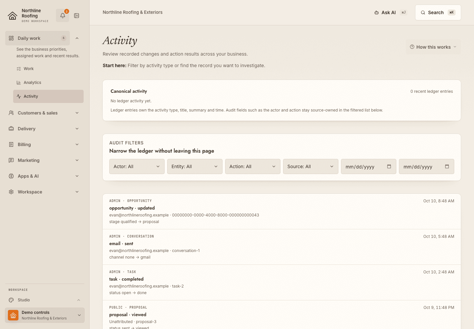The image size is (474, 329).
Task: Expand the Delivery section
Action: coord(44,129)
